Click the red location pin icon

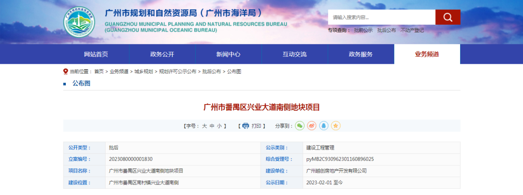(x=65, y=72)
